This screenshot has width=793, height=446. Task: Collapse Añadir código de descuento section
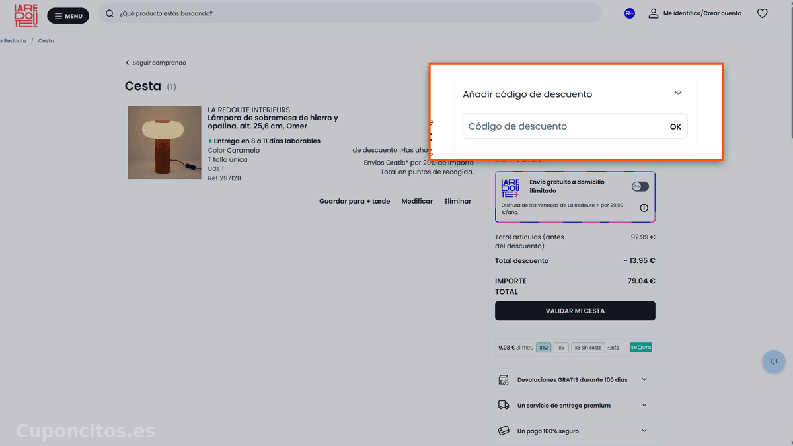678,93
